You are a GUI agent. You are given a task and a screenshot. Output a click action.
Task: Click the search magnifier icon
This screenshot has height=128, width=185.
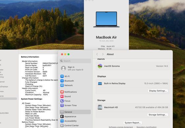coord(61,61)
